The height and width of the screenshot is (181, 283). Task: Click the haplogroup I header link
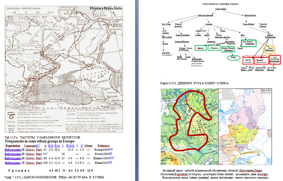[63, 146]
